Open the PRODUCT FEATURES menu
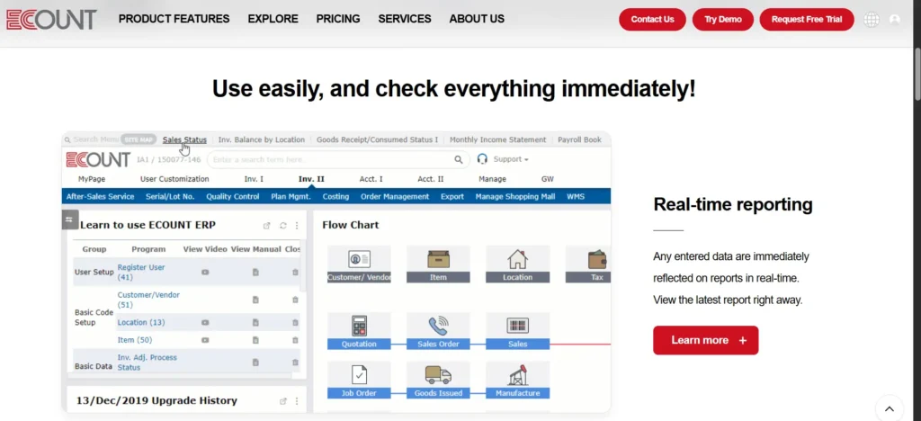This screenshot has height=421, width=921. point(174,19)
